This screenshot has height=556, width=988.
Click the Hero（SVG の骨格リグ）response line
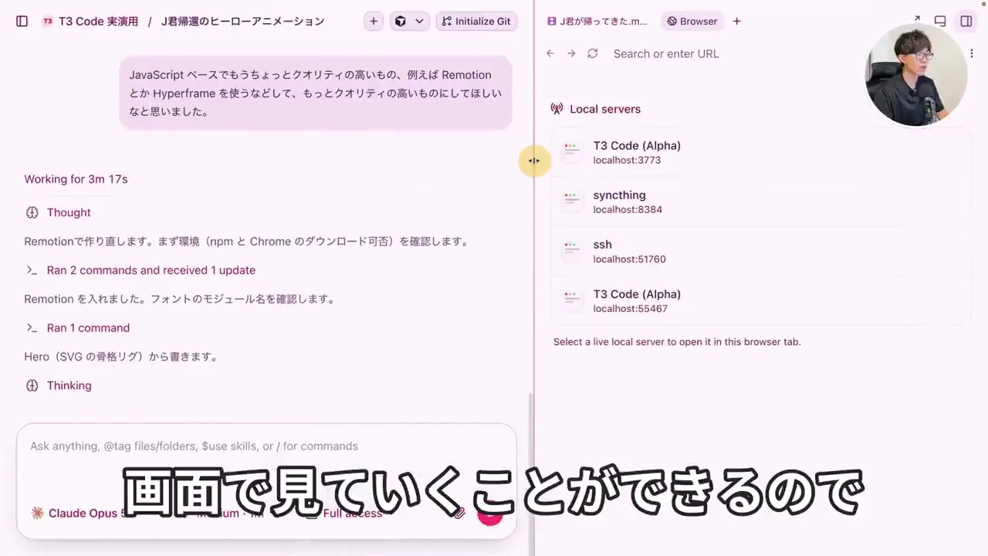tap(121, 357)
